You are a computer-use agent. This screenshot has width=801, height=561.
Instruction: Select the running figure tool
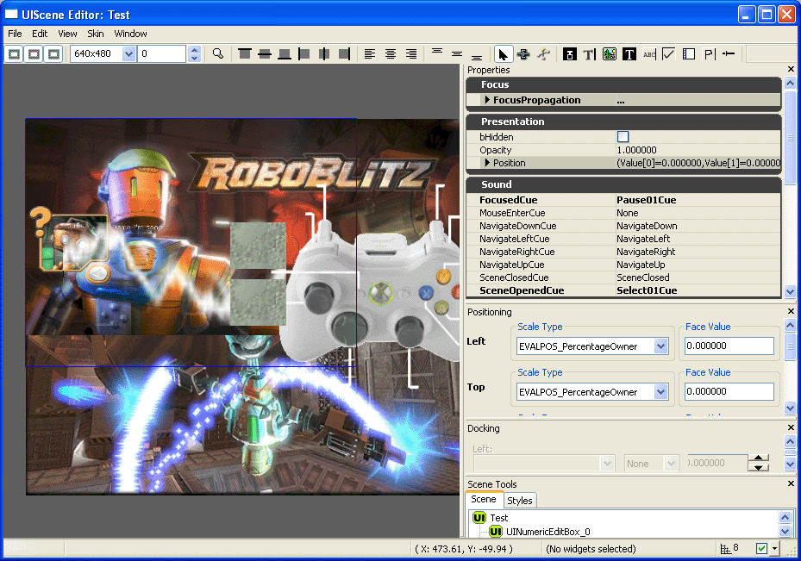[543, 53]
